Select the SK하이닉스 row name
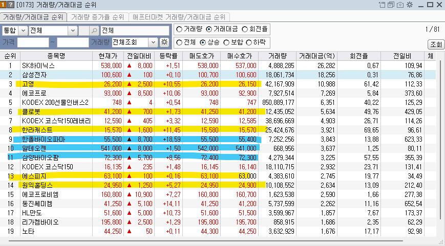This screenshot has width=445, height=246. coord(38,66)
